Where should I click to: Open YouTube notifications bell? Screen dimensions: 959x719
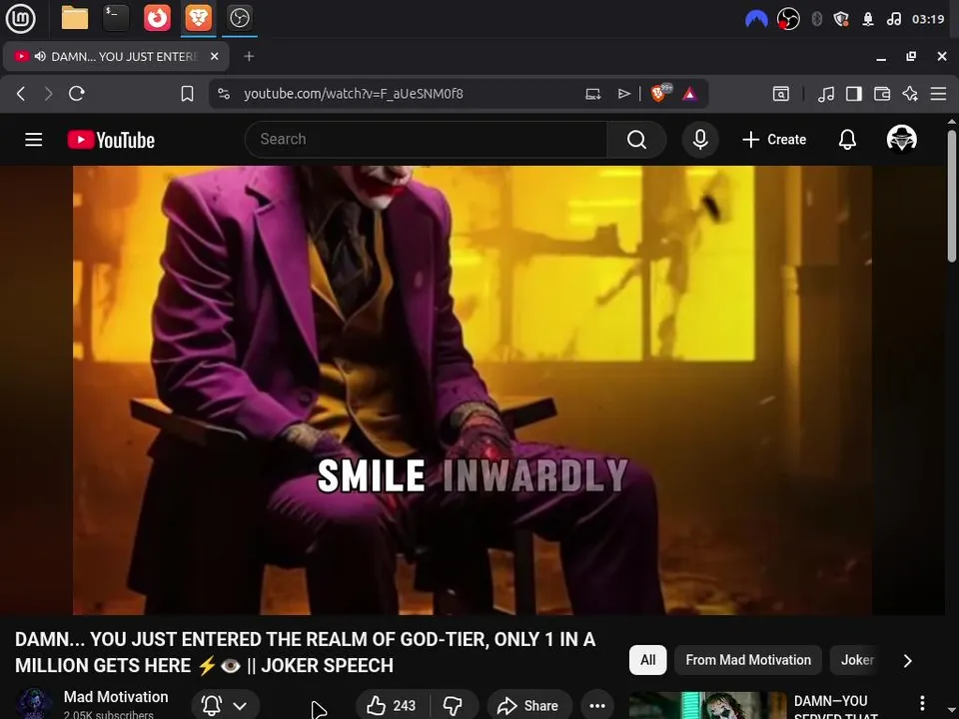pos(847,140)
